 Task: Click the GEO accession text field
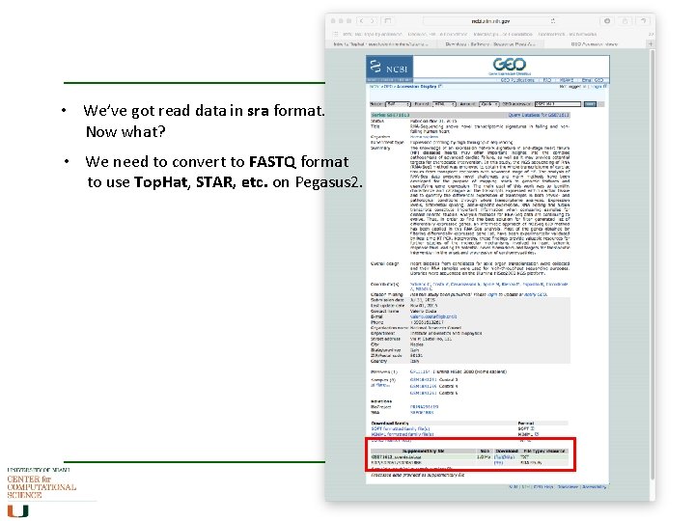pos(558,104)
